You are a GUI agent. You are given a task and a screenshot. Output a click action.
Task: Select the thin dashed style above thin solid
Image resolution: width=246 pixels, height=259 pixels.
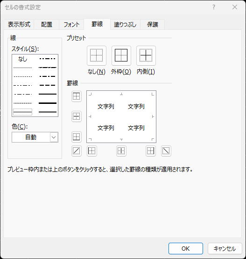pyautogui.click(x=22, y=103)
